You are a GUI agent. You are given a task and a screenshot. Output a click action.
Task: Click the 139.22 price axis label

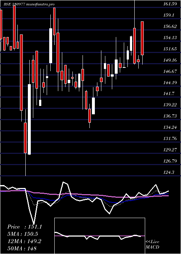170,105
